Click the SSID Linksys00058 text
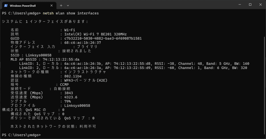 click(38, 55)
